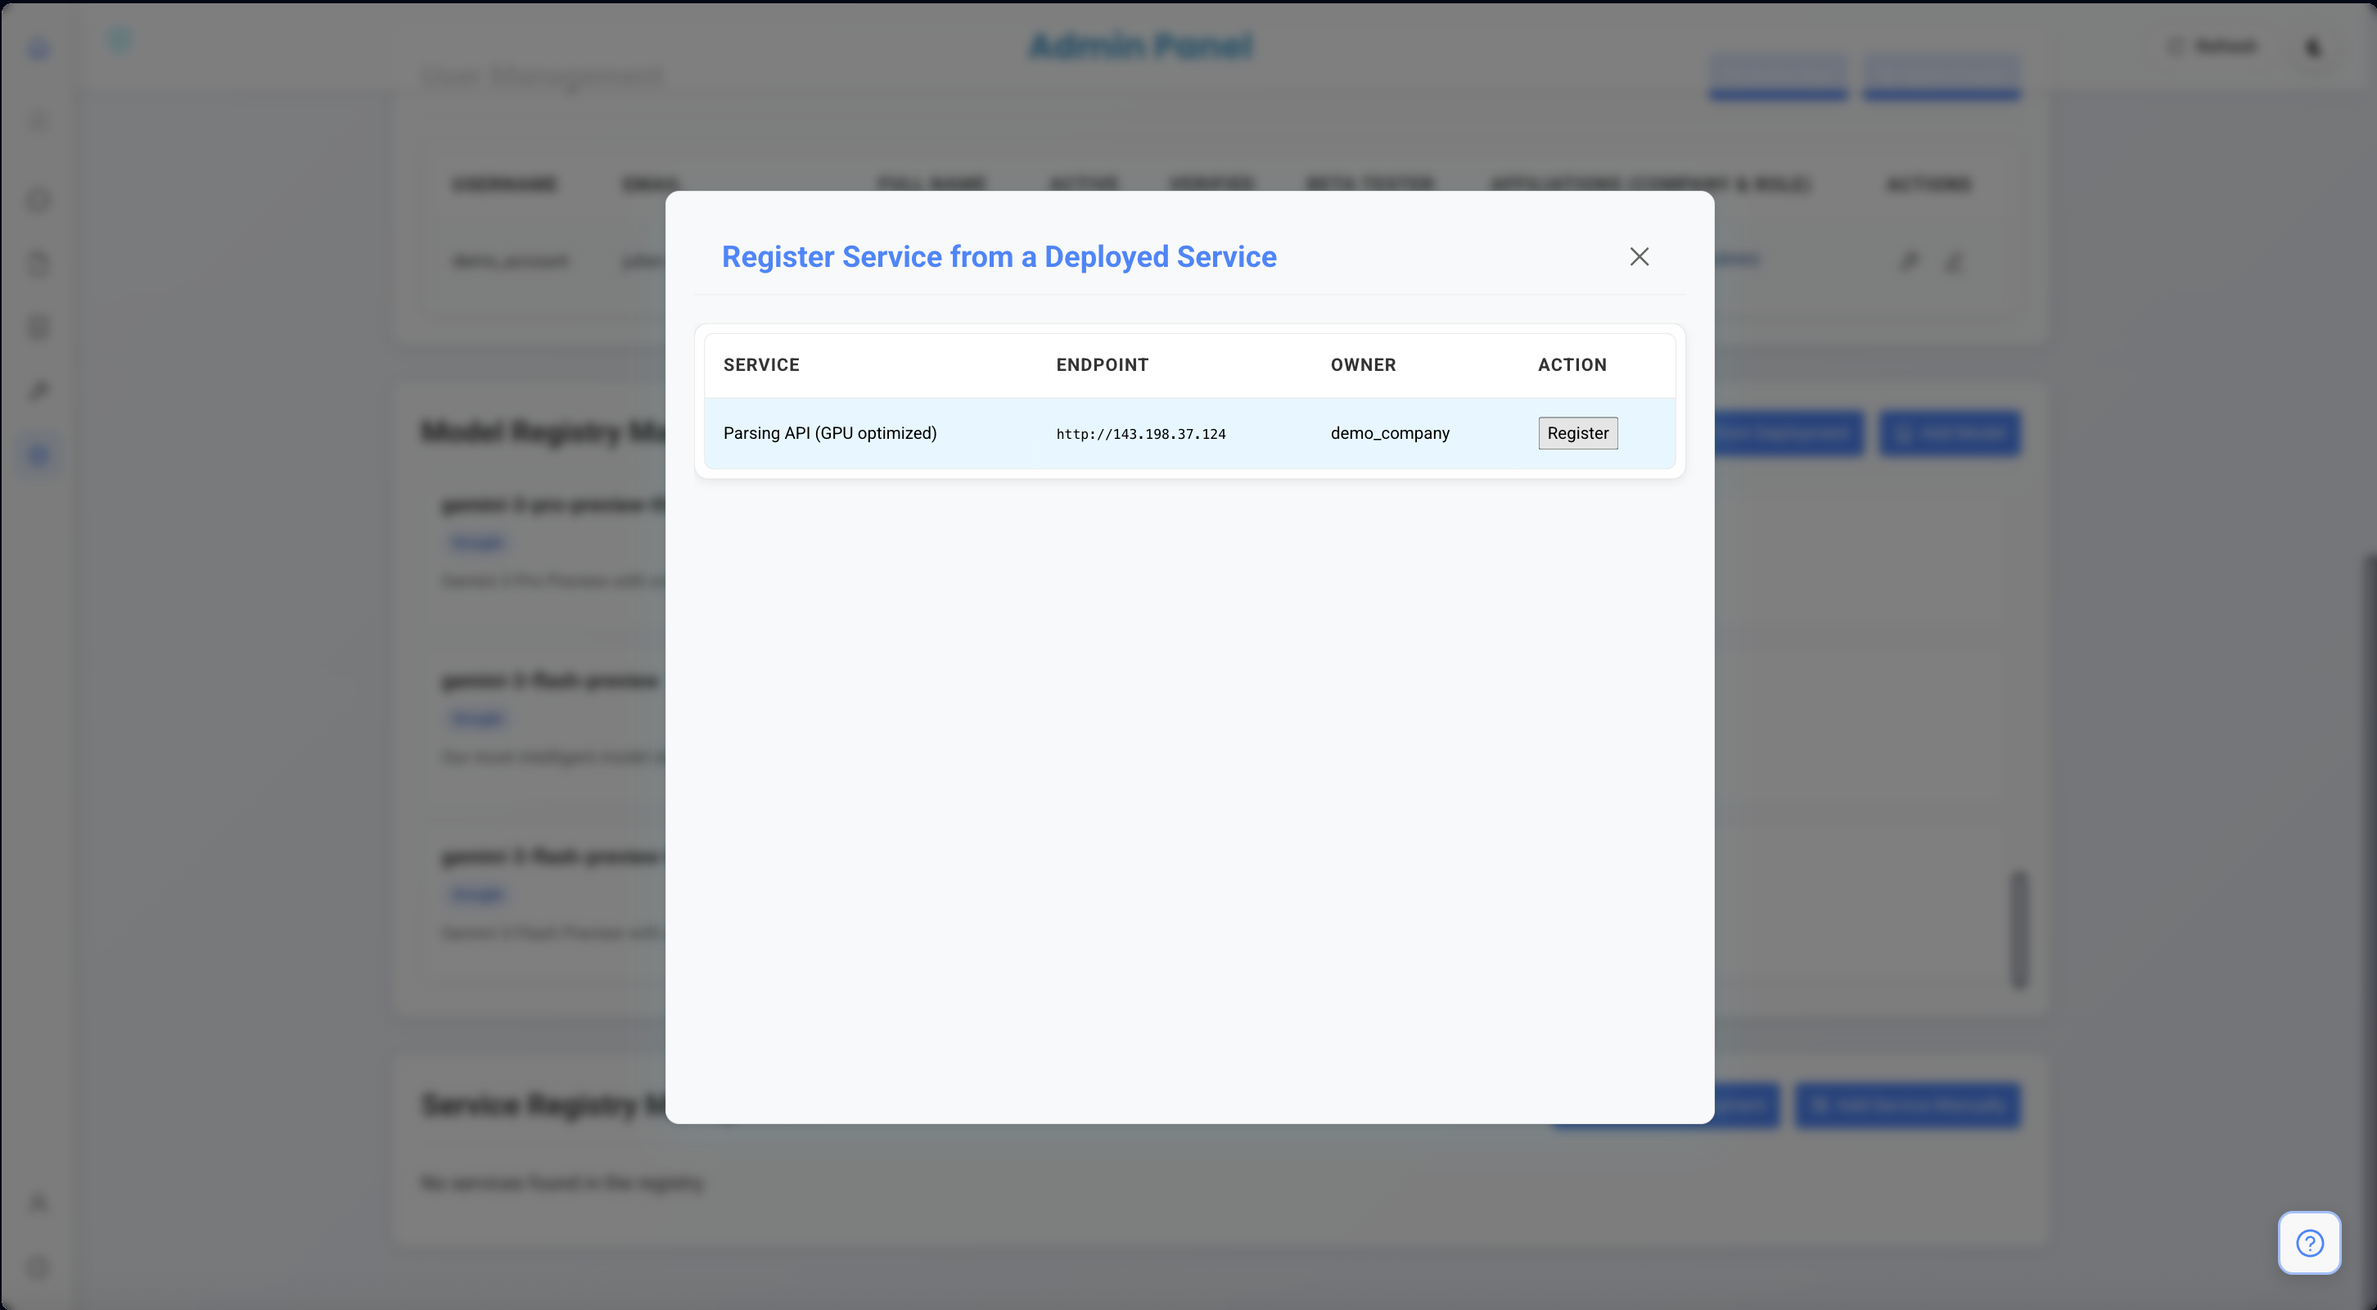Click Register for Parsing API service
This screenshot has width=2377, height=1310.
(x=1577, y=433)
